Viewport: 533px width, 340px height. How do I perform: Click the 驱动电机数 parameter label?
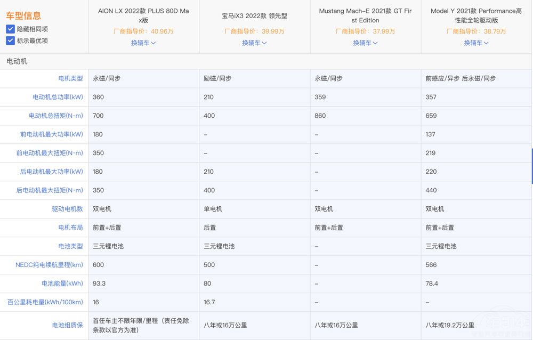click(67, 209)
